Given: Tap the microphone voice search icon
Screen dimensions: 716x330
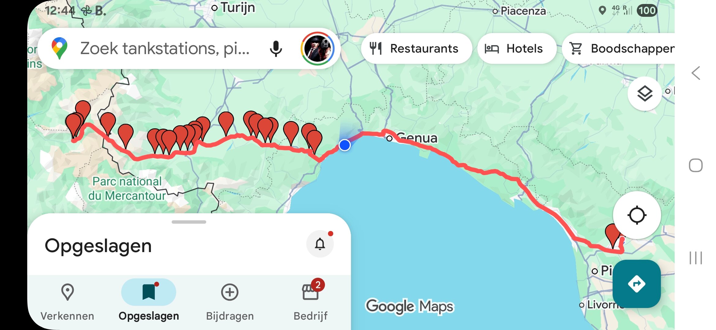Looking at the screenshot, I should [276, 48].
